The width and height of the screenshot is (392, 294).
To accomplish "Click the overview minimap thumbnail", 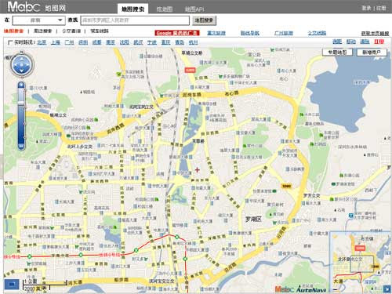I will tap(361, 262).
